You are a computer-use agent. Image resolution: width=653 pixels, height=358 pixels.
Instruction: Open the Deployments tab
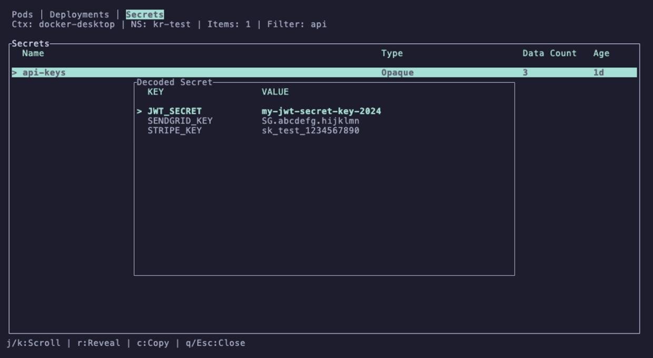[79, 15]
